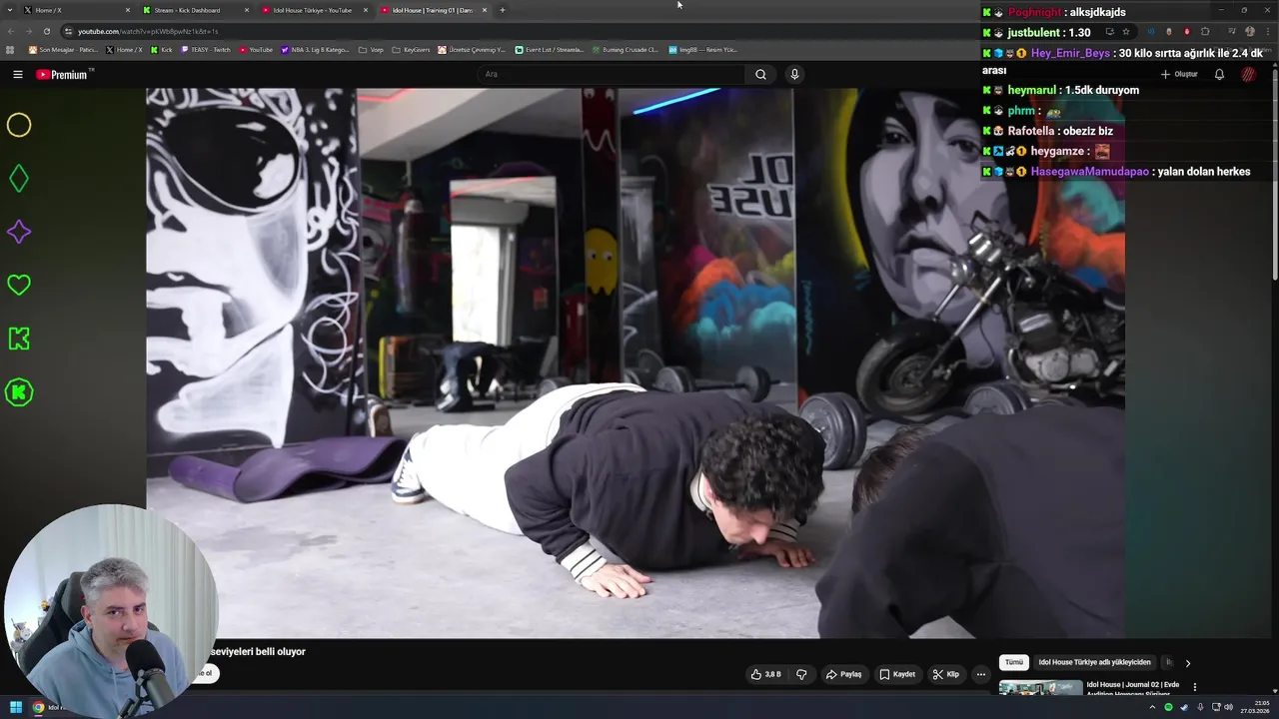This screenshot has width=1279, height=719.
Task: Open options for Idol House Journal 02 video
Action: 1194,687
